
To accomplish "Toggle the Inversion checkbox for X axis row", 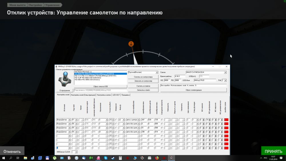I will coord(116,120).
